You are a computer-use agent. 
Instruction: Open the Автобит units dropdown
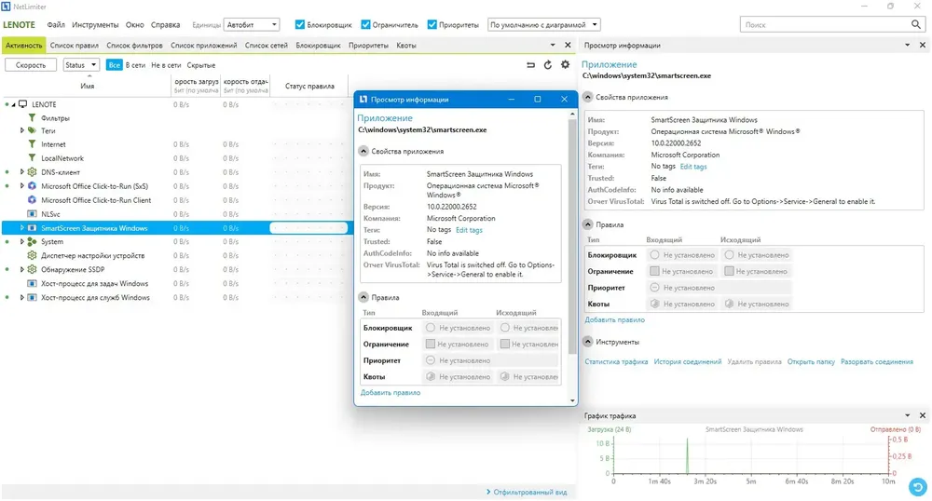coord(252,24)
